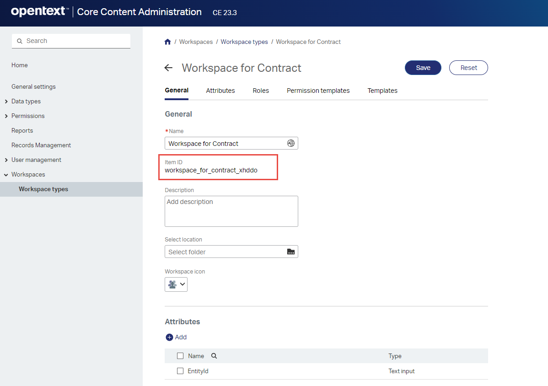
Task: Open the Workspace types breadcrumb link
Action: click(244, 42)
